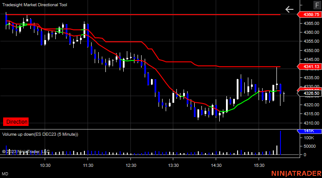Click the 4350.00 price axis label

pyautogui.click(x=311, y=51)
